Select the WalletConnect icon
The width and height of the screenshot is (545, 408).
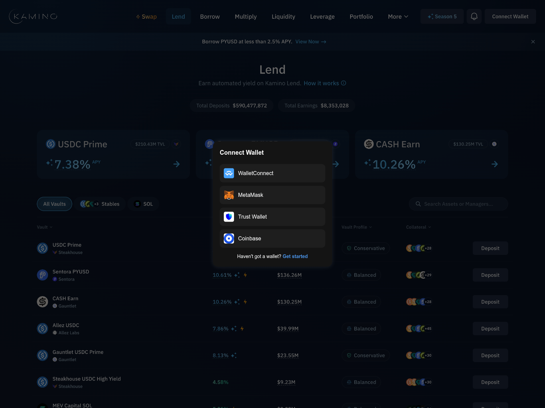click(x=229, y=173)
